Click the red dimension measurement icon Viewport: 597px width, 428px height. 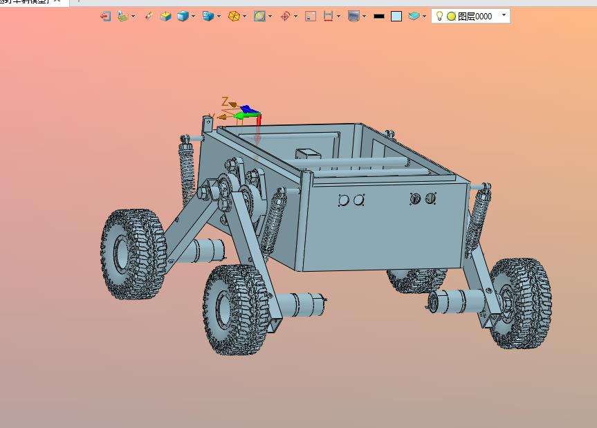328,17
